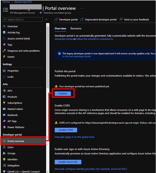Click the Enable CORS button
Screen dimensions: 156x173
(66, 130)
